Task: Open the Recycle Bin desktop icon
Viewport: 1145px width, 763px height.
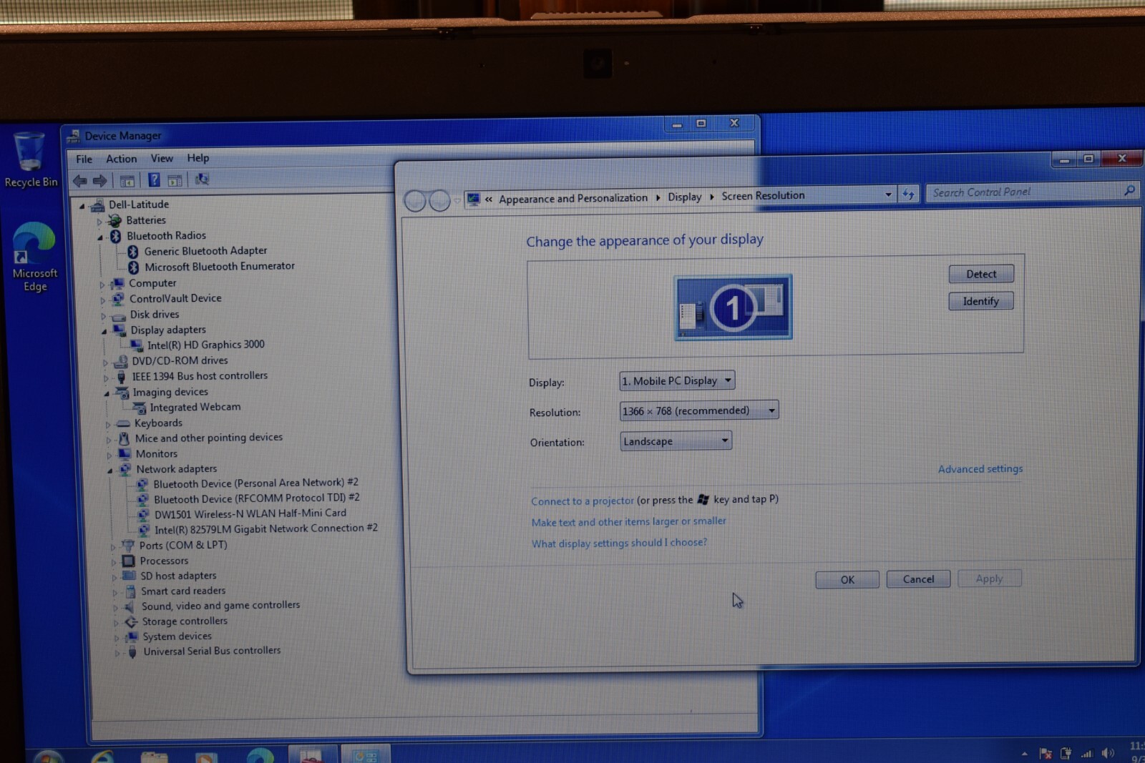Action: pos(30,160)
